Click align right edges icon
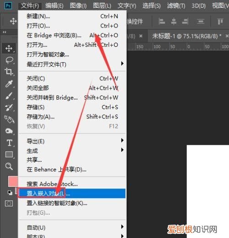 pyautogui.click(x=185, y=22)
